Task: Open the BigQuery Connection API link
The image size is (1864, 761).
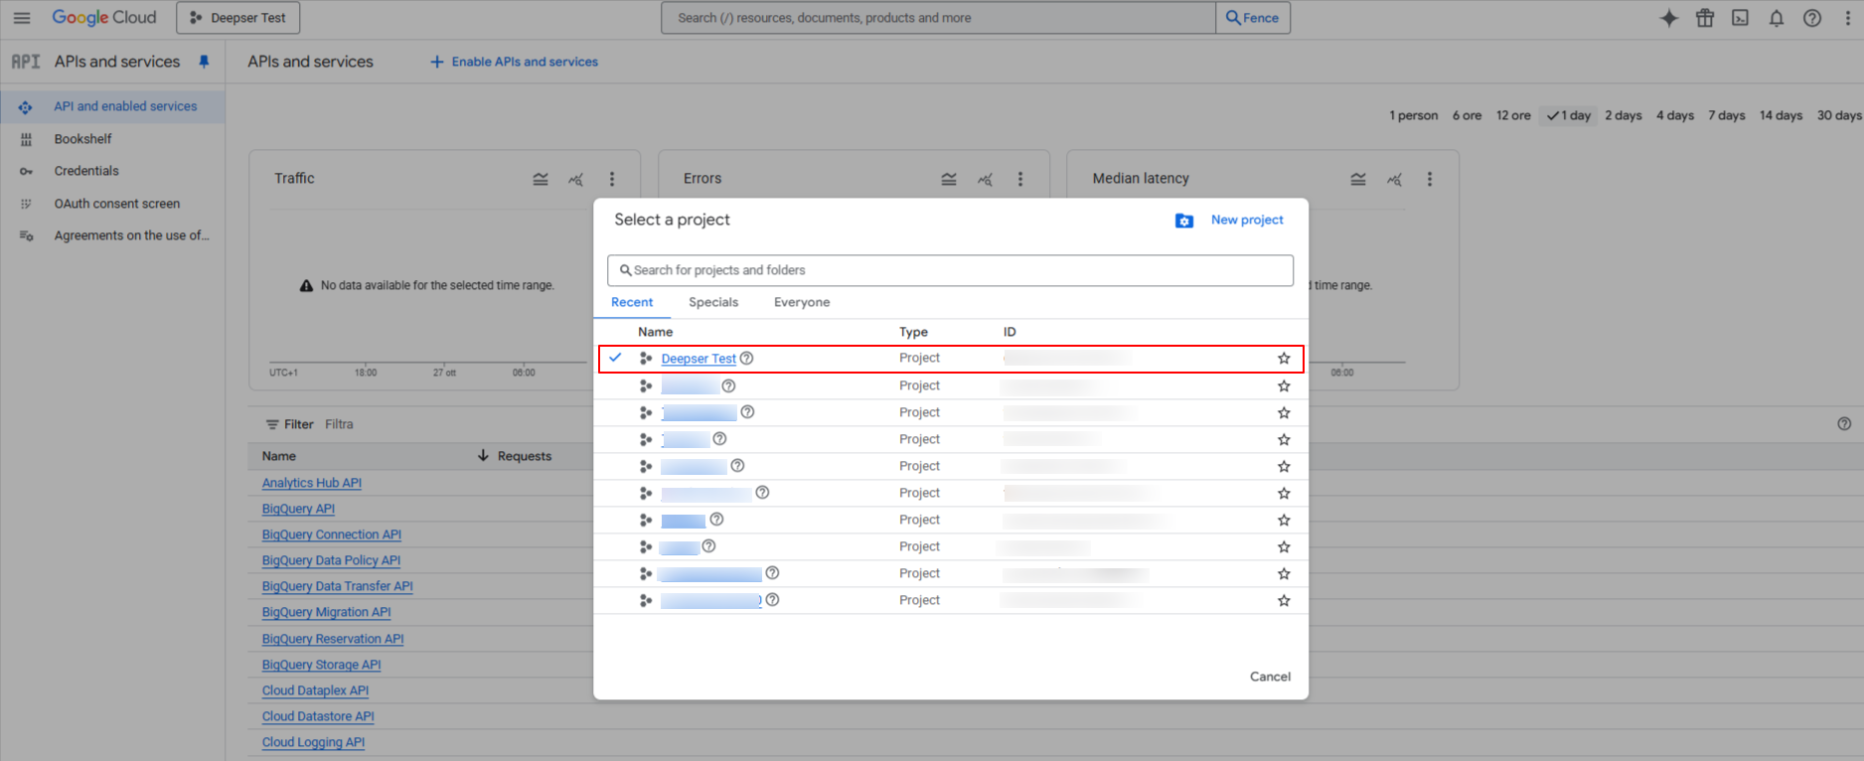Action: 332,534
